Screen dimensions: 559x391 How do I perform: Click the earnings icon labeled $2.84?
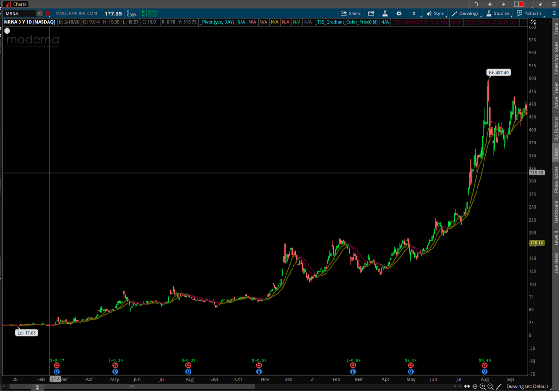[410, 366]
